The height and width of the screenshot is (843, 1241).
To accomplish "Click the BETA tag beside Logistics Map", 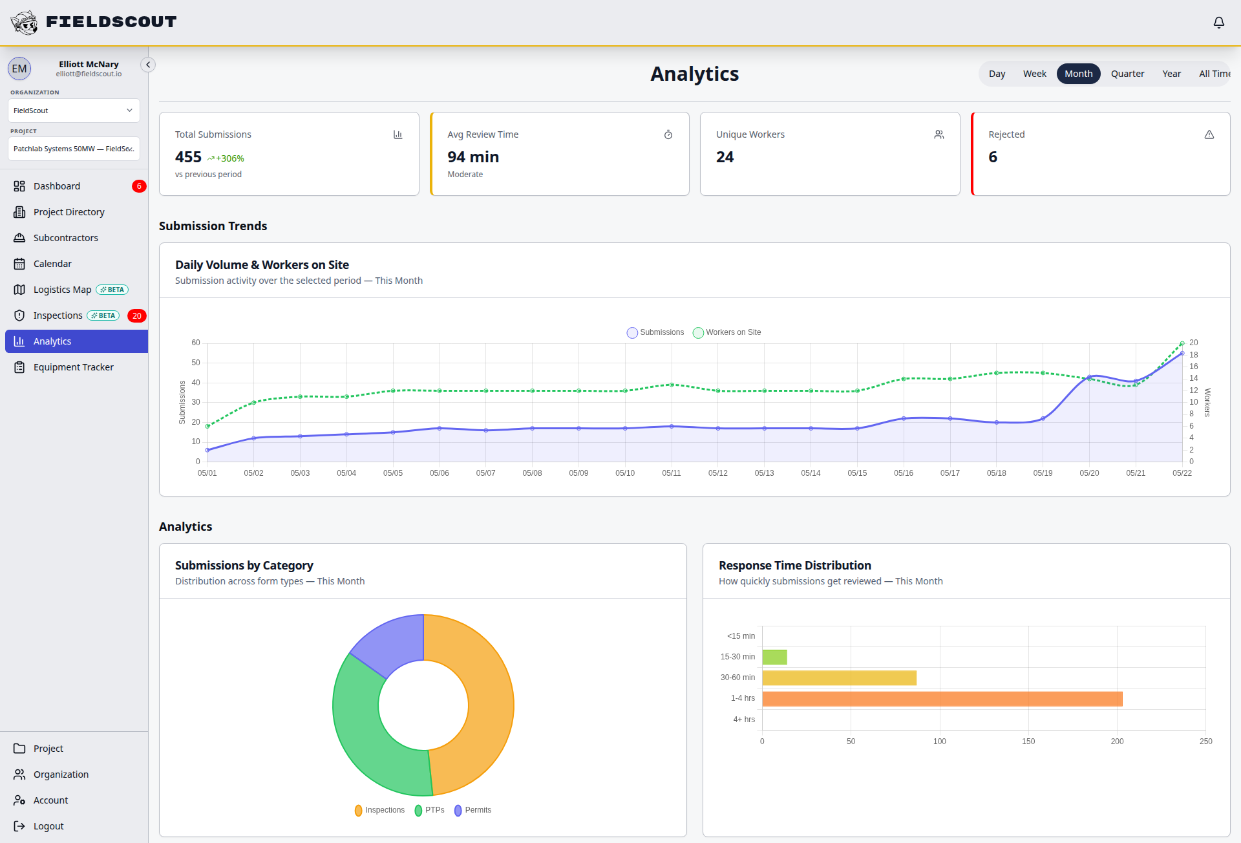I will point(112,290).
